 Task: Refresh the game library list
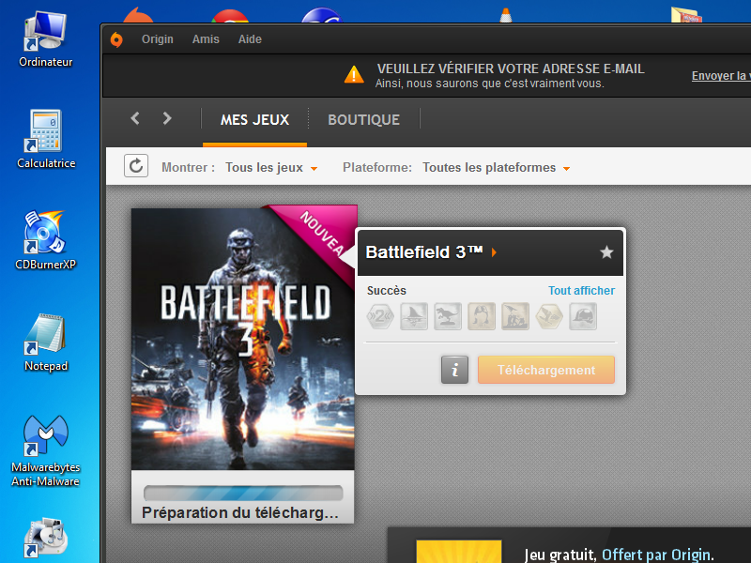coord(136,166)
